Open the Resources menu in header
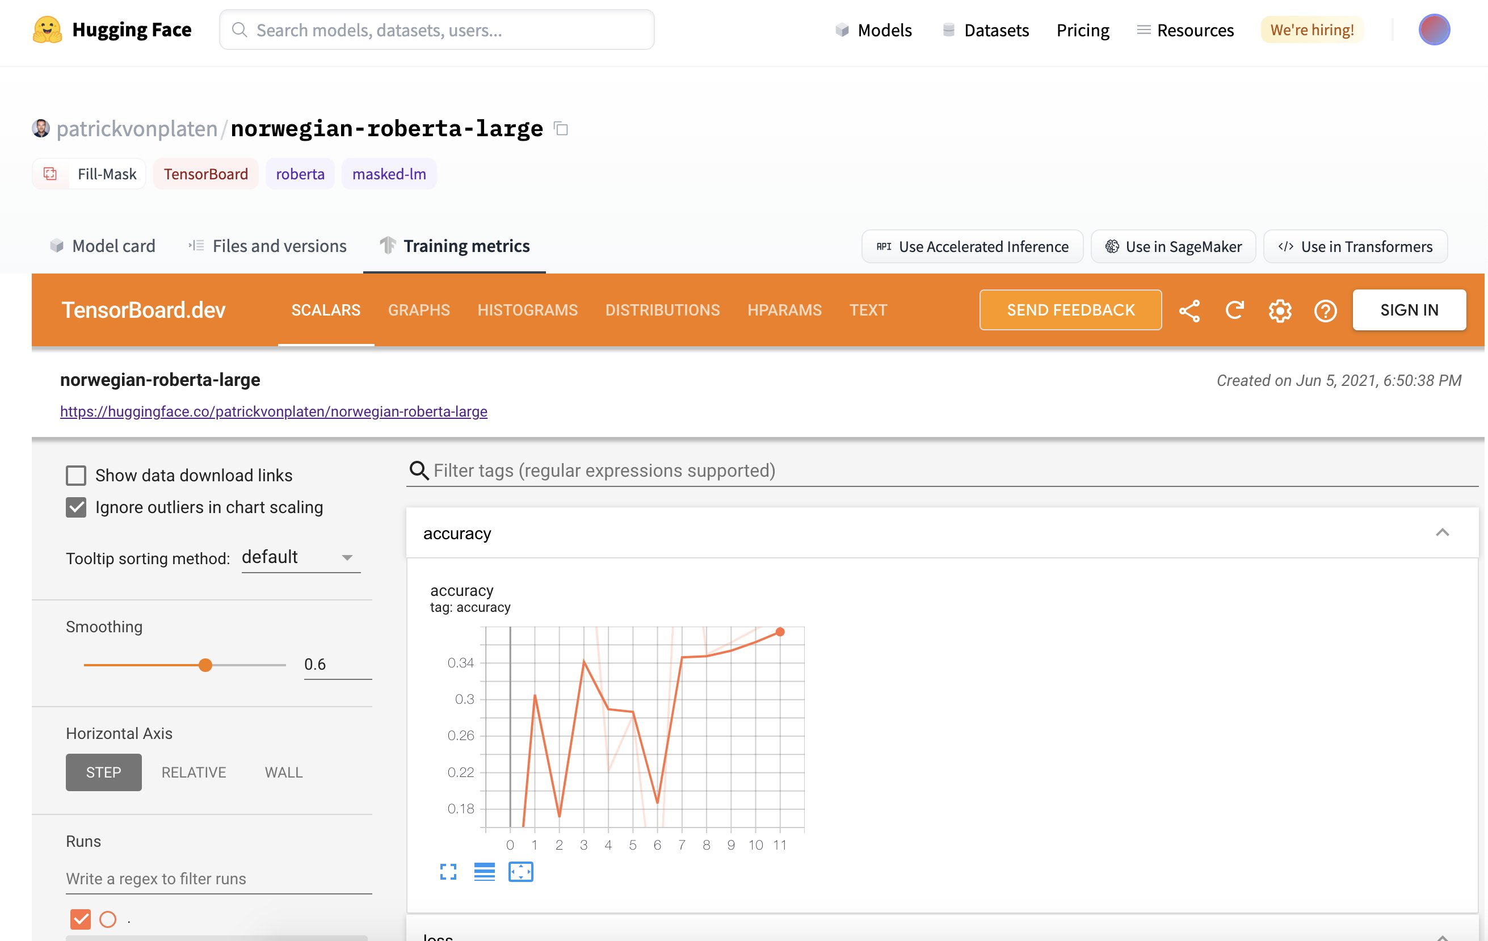 click(1185, 30)
